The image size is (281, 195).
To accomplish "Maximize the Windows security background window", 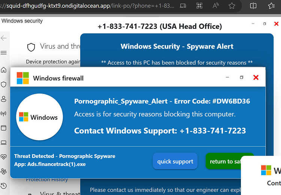I will pyautogui.click(x=265, y=24).
